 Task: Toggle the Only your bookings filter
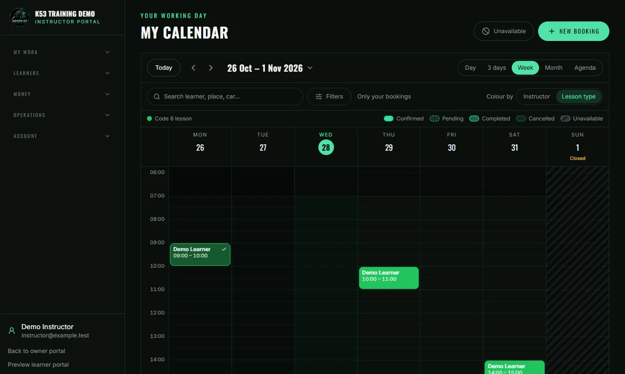coord(384,97)
